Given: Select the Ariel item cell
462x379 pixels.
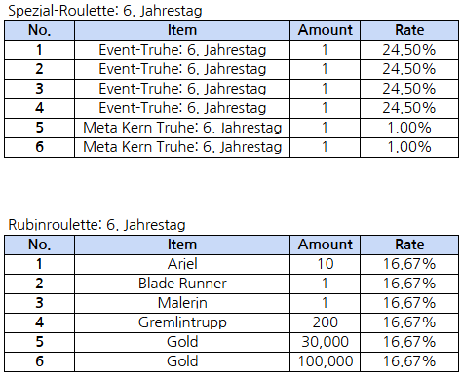Looking at the screenshot, I should pyautogui.click(x=182, y=264).
